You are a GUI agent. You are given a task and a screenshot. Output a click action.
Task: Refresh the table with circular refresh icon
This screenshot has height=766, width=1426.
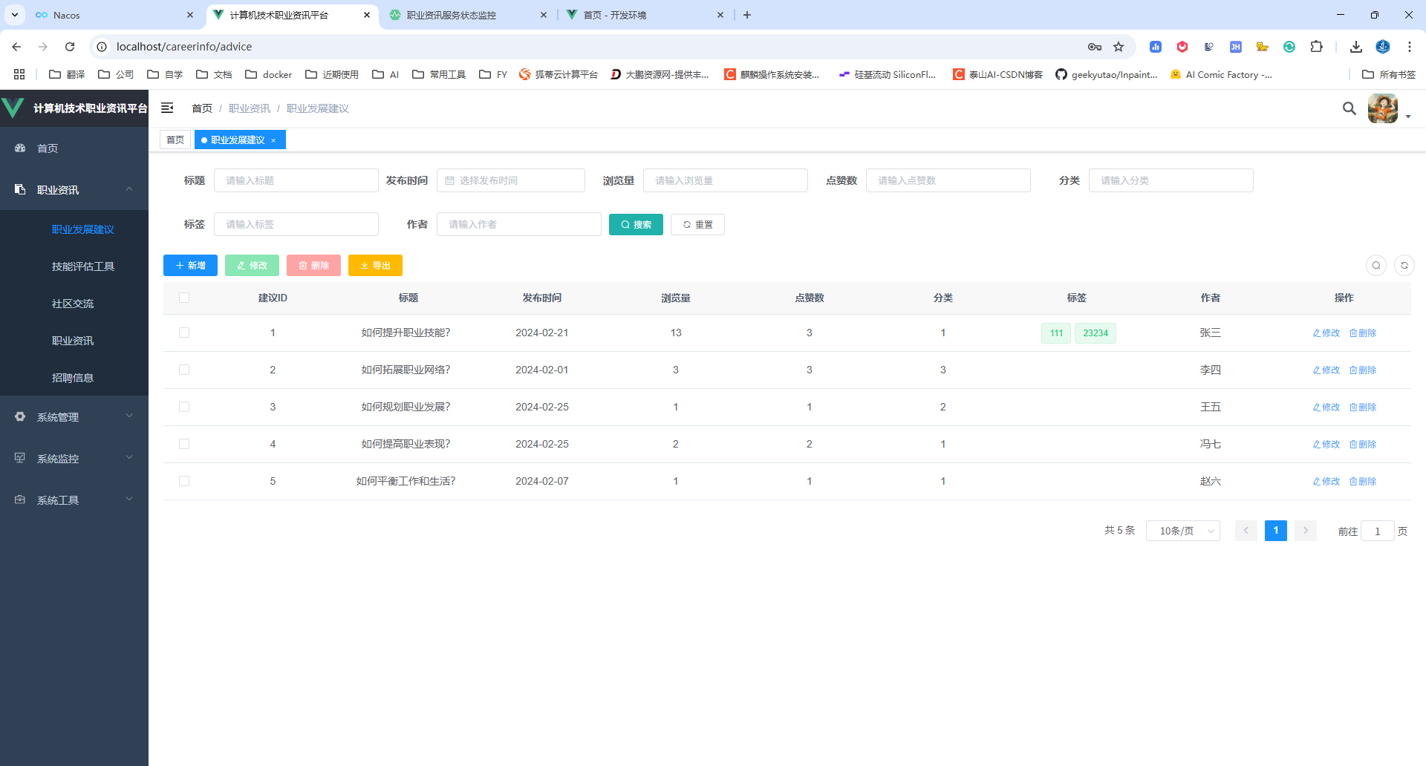tap(1404, 265)
